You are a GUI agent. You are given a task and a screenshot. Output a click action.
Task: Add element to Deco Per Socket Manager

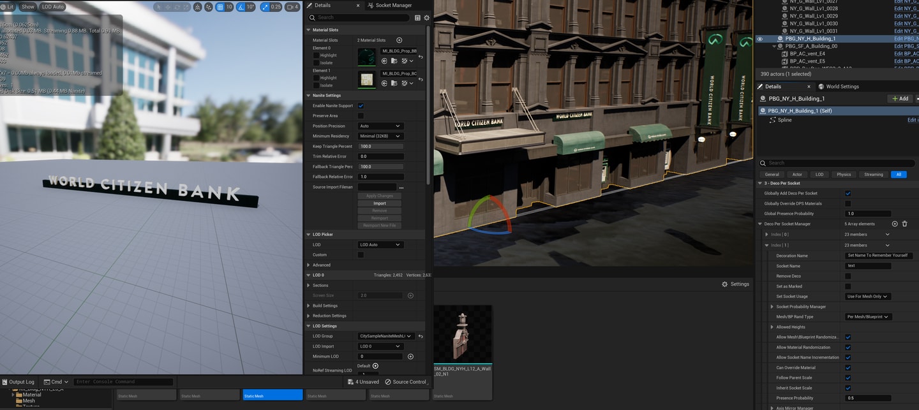coord(895,224)
